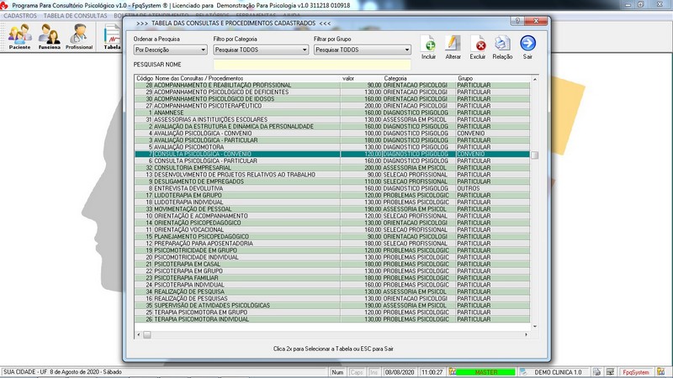The image size is (673, 378).
Task: Select AVALIAÇÃO PSICOLÓGICA - PARTICULAR row
Action: (332, 140)
